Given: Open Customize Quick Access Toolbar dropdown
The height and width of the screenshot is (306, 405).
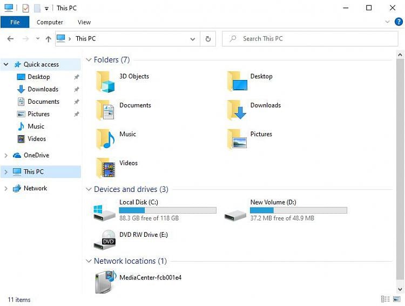Looking at the screenshot, I should 46,9.
